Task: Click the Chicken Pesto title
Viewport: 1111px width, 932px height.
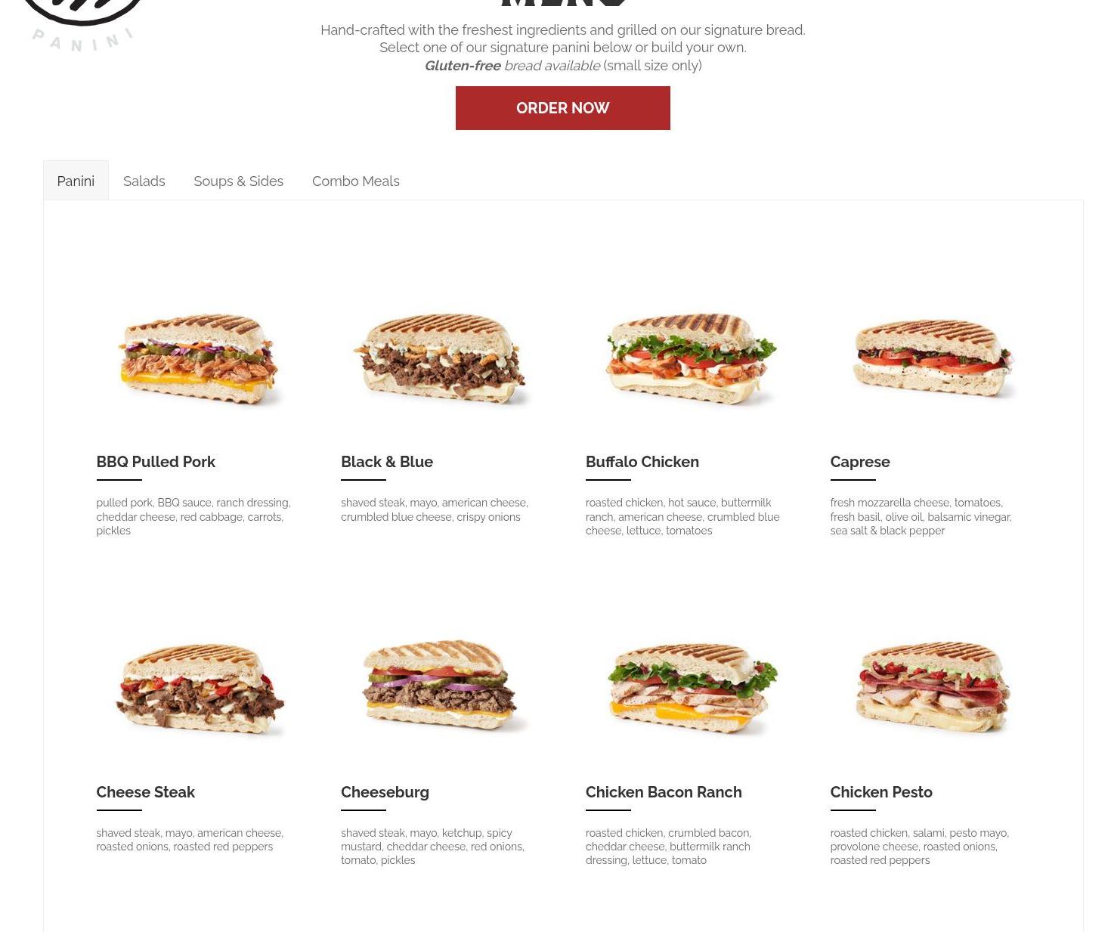Action: tap(881, 792)
